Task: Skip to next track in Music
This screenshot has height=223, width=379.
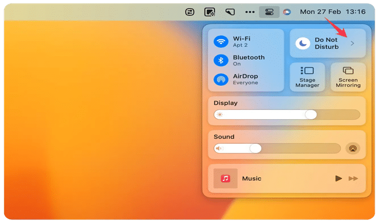Action: click(x=353, y=178)
